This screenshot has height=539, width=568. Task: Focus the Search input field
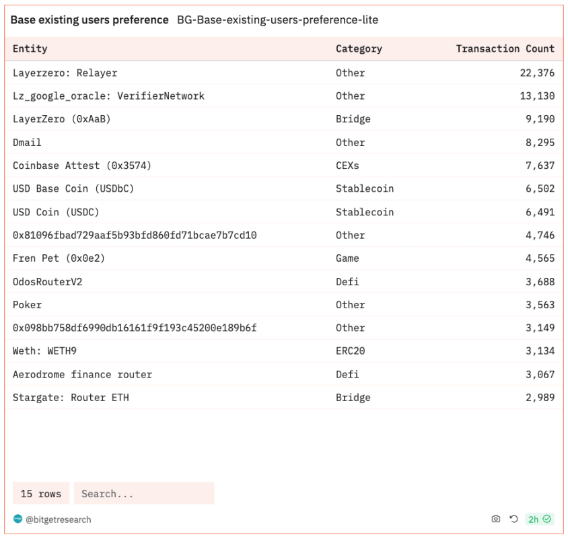[144, 493]
